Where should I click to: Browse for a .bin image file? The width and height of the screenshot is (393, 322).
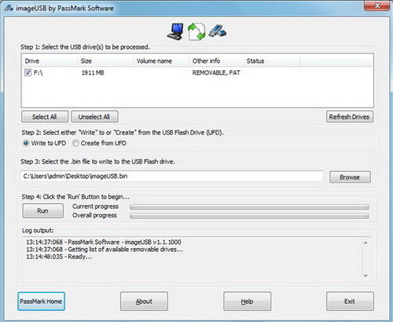[x=350, y=177]
